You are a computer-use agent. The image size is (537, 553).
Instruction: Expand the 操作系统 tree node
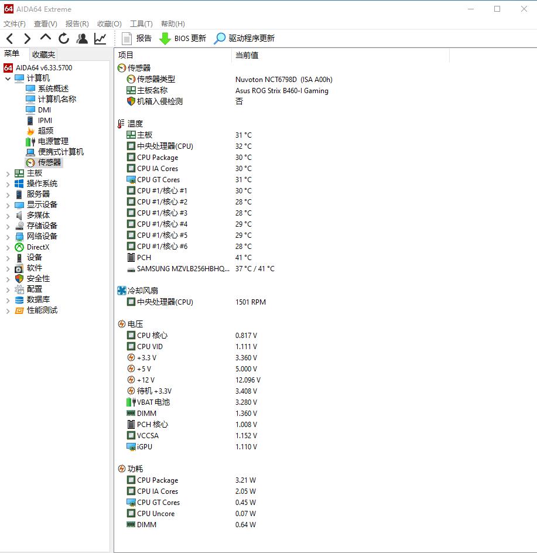click(8, 184)
